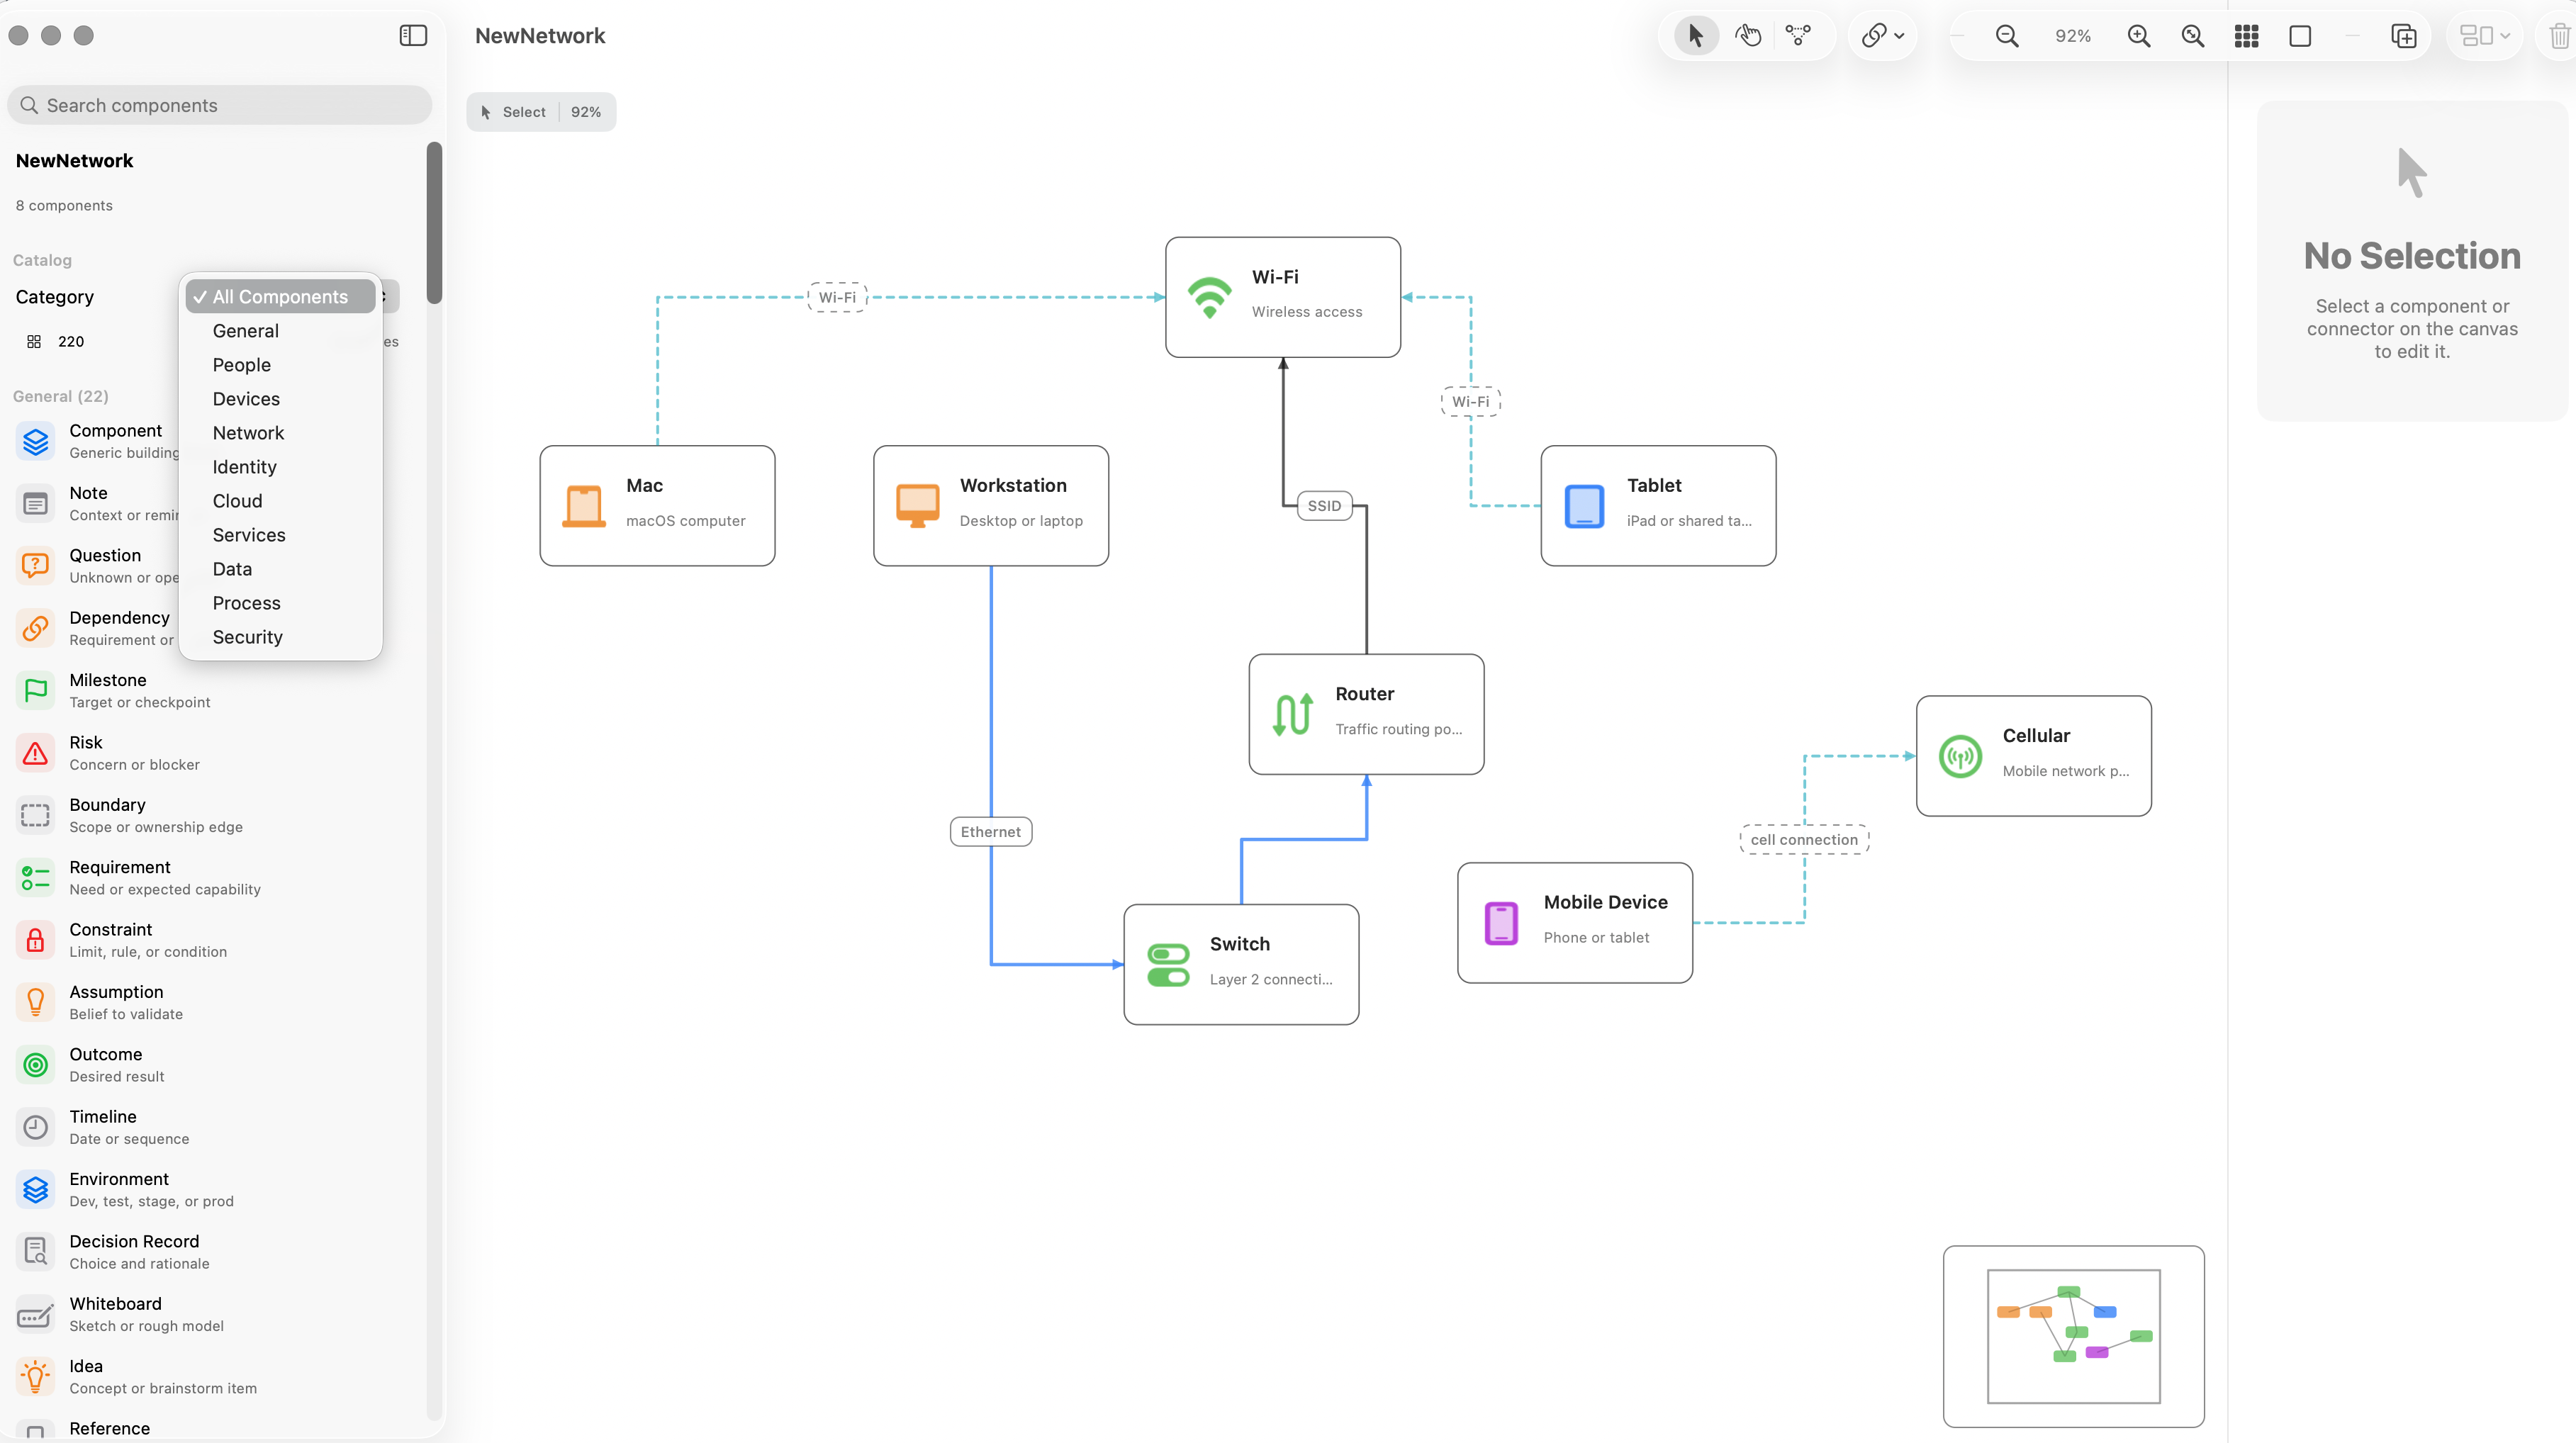Select the Tablet node

[1658, 506]
